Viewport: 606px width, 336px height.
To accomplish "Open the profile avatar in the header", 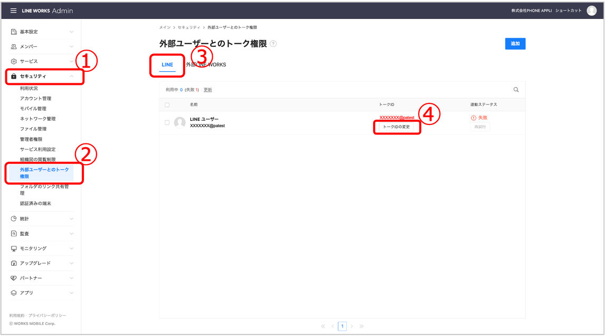I will coord(592,11).
